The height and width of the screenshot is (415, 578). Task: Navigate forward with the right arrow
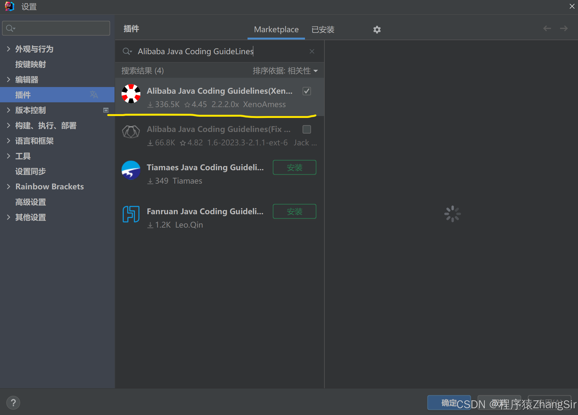(564, 28)
